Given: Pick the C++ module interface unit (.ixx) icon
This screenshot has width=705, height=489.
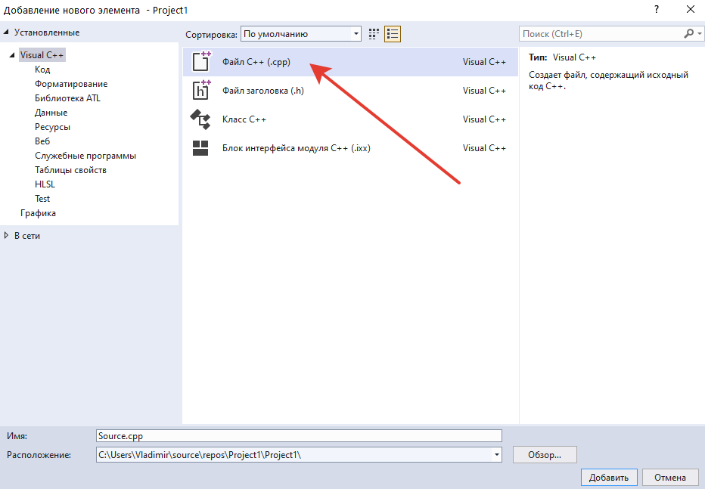Looking at the screenshot, I should pos(200,147).
